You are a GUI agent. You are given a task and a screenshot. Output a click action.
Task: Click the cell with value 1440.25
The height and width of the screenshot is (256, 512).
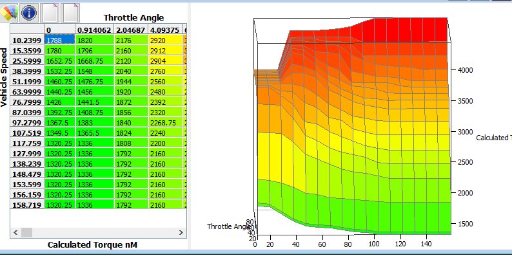[60, 92]
